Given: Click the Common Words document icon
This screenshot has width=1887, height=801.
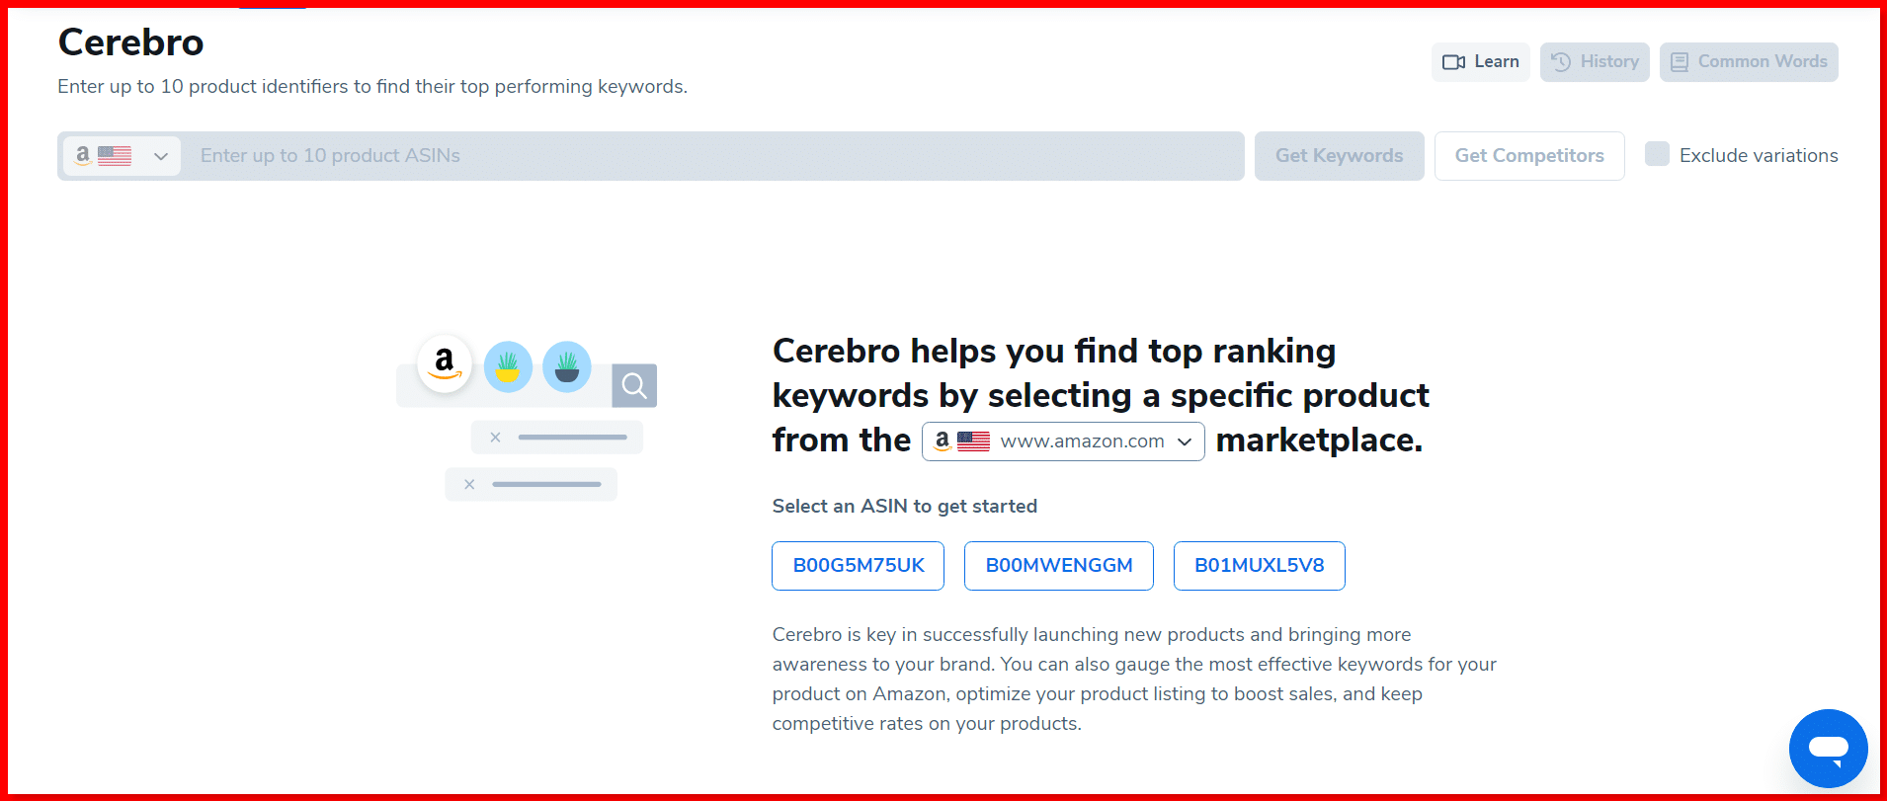Looking at the screenshot, I should coord(1679,62).
